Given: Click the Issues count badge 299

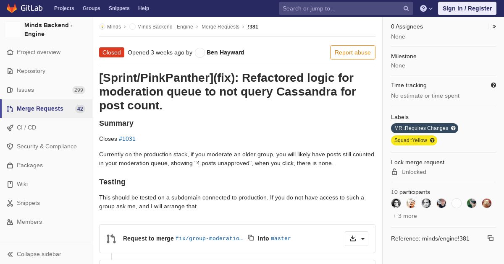Looking at the screenshot, I should click(79, 90).
